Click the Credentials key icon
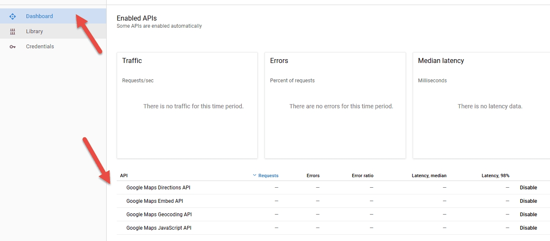This screenshot has width=550, height=241. point(13,47)
